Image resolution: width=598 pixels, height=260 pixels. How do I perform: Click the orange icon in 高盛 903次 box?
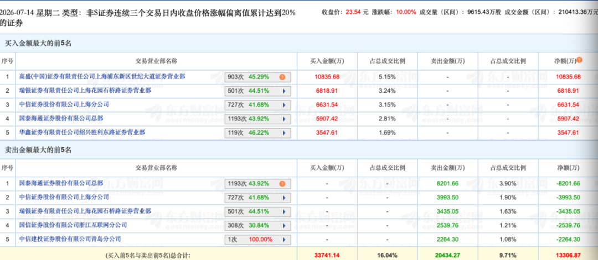click(282, 77)
